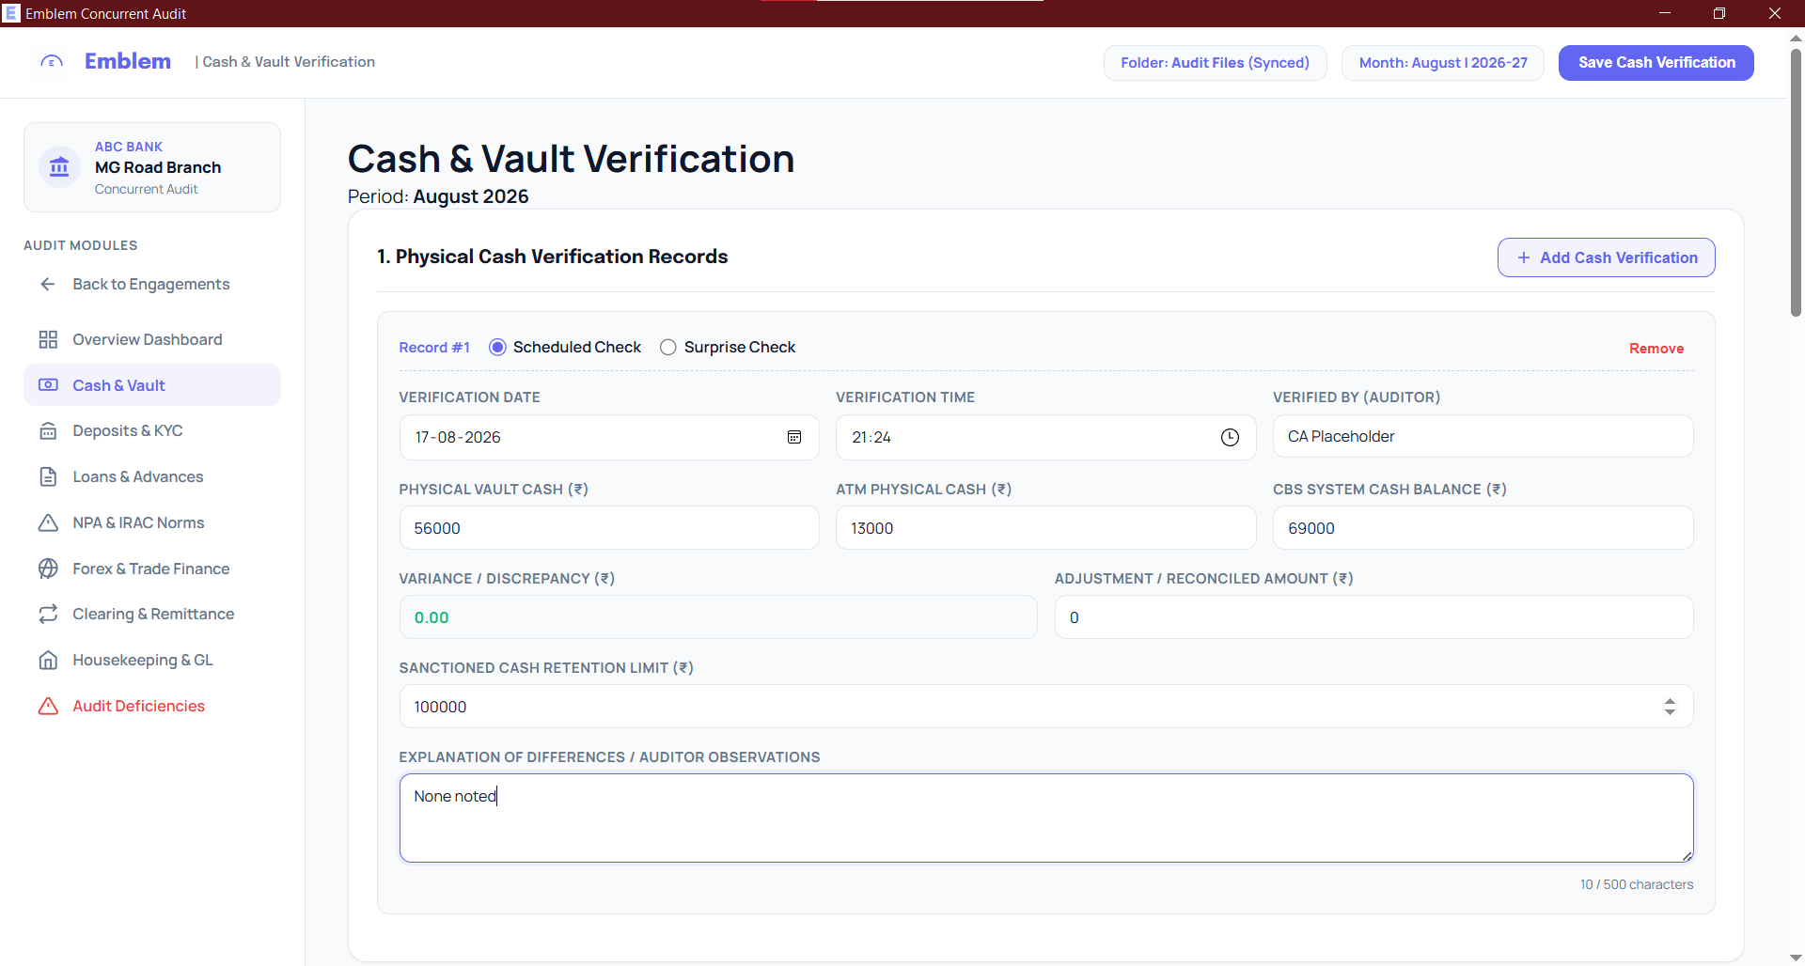Click the plus icon on Add Cash Verification

1524,257
